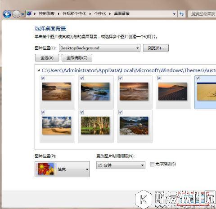Viewport: 216px width, 209px height.
Task: Uncheck the ocean waves rocks wallpaper checkbox
Action: click(82, 78)
